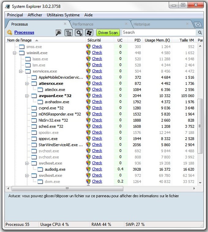Collapse the svchost.exe node with PID 972
Image resolution: width=208 pixels, height=232 pixels.
click(x=27, y=176)
